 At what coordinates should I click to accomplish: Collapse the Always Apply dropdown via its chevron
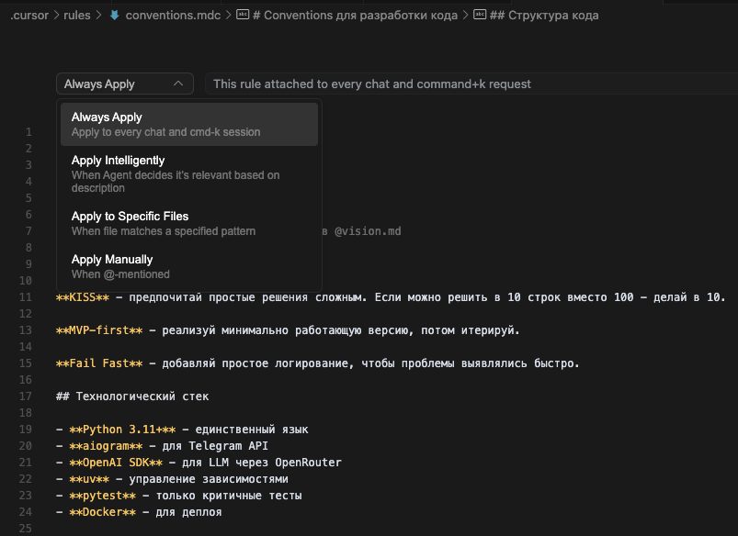180,84
